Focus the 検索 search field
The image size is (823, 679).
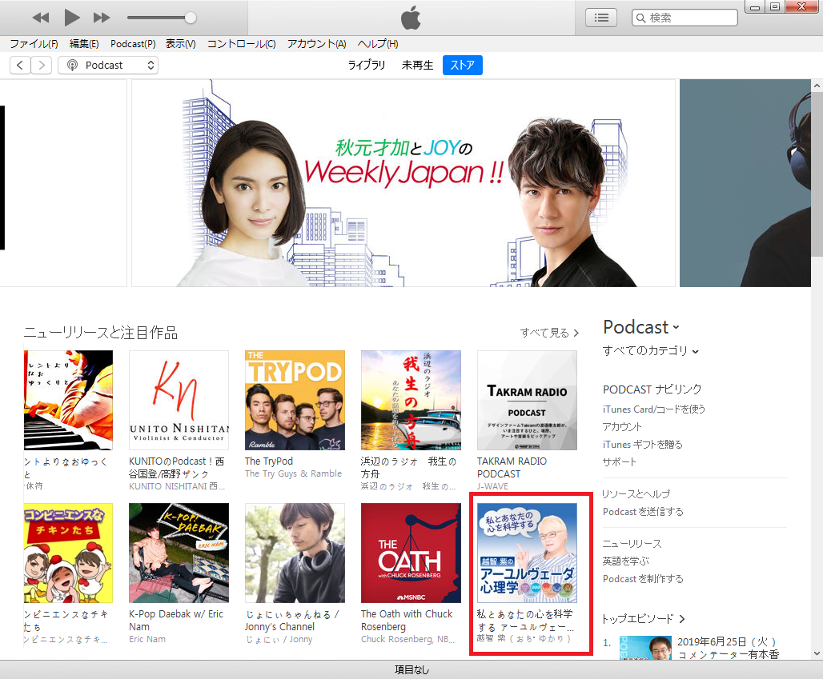click(x=685, y=18)
